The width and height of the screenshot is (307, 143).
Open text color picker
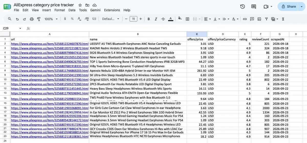click(170, 19)
